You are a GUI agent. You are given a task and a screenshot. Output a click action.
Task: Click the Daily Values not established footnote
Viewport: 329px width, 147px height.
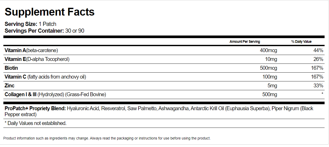pos(36,123)
